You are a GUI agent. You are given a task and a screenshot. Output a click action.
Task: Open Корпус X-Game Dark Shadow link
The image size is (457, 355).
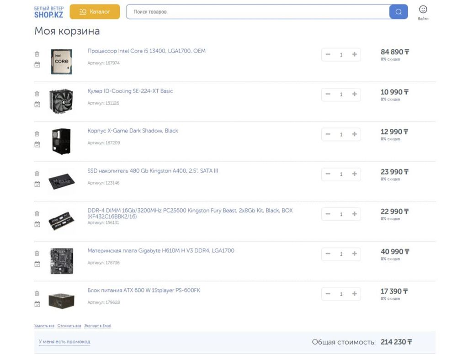point(133,131)
